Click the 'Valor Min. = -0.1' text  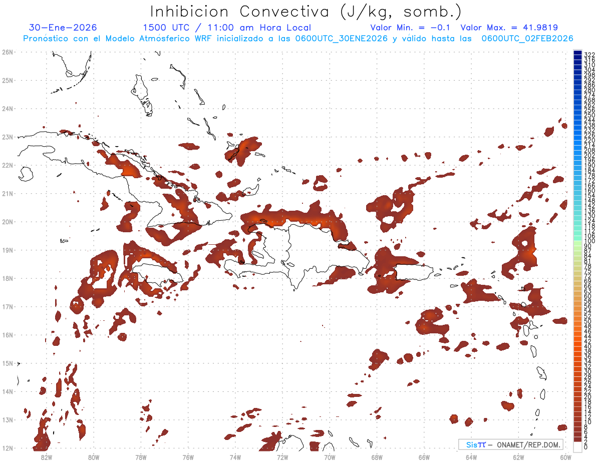click(x=411, y=28)
